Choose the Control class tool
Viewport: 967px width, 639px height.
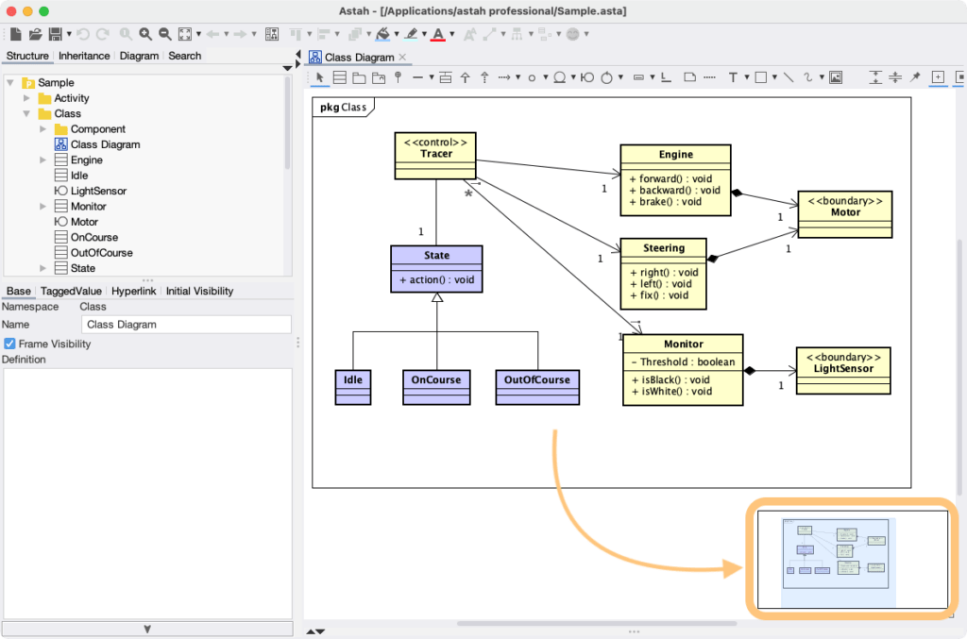coord(606,77)
